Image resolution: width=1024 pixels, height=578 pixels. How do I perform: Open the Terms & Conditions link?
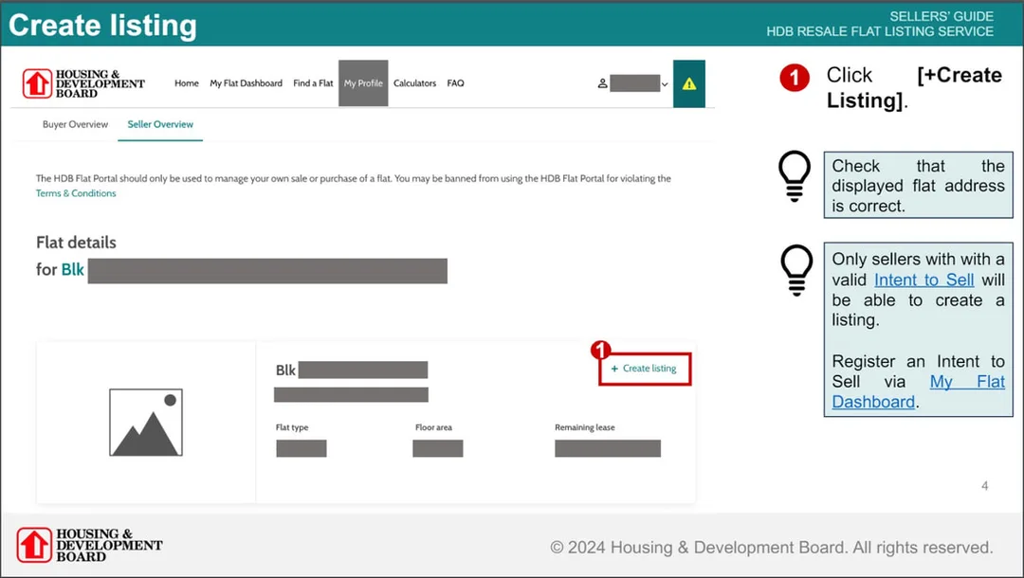[x=76, y=193]
